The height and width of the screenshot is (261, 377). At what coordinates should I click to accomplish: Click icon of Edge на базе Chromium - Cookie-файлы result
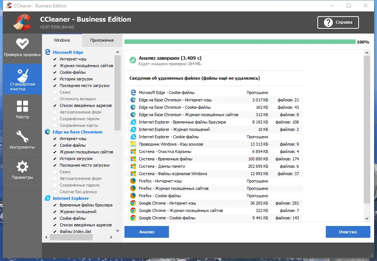point(133,107)
